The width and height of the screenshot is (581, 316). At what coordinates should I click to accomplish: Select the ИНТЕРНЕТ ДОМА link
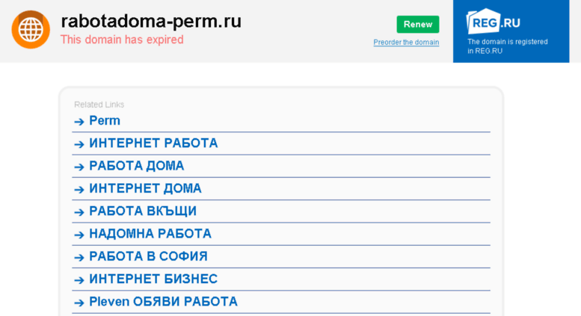(146, 188)
